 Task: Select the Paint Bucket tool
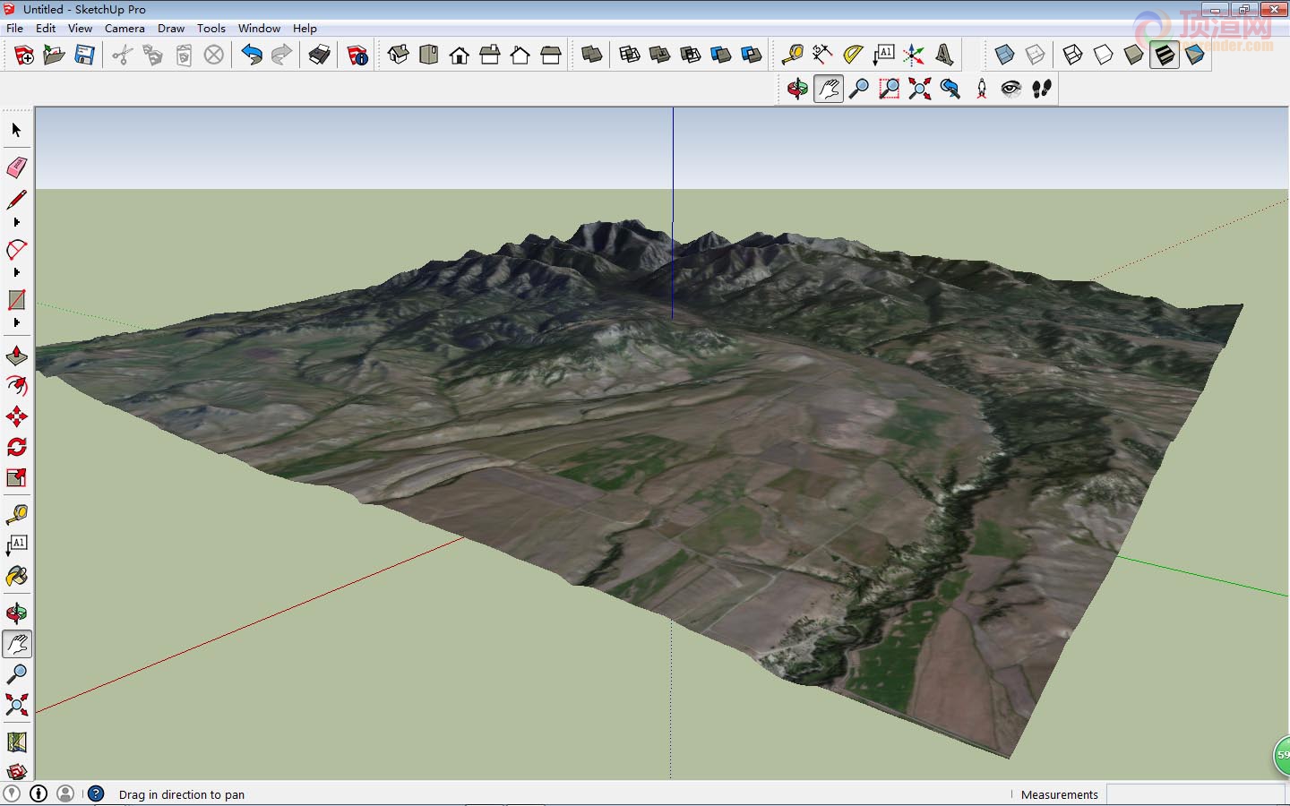16,577
